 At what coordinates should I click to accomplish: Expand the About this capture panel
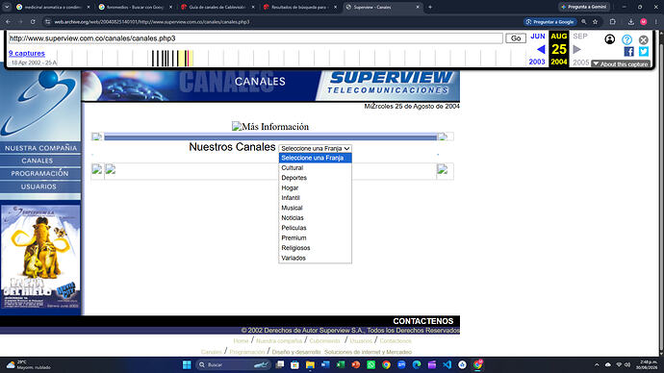[621, 63]
